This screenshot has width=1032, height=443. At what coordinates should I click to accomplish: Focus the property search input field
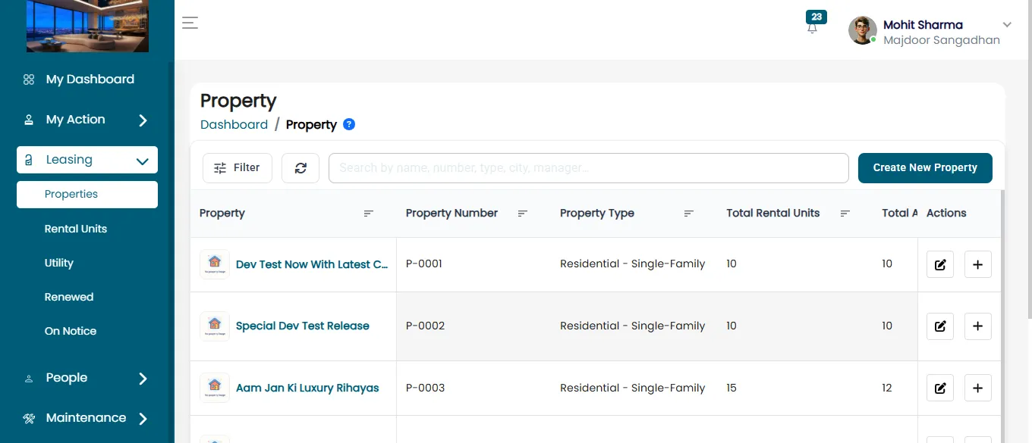[588, 168]
